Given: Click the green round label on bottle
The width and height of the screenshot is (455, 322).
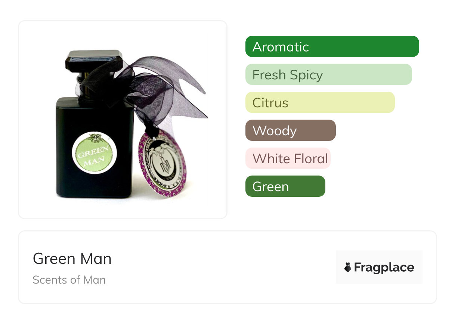Looking at the screenshot, I should coord(95,152).
